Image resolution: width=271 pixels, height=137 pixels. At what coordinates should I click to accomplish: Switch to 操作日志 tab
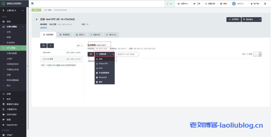click(x=112, y=35)
